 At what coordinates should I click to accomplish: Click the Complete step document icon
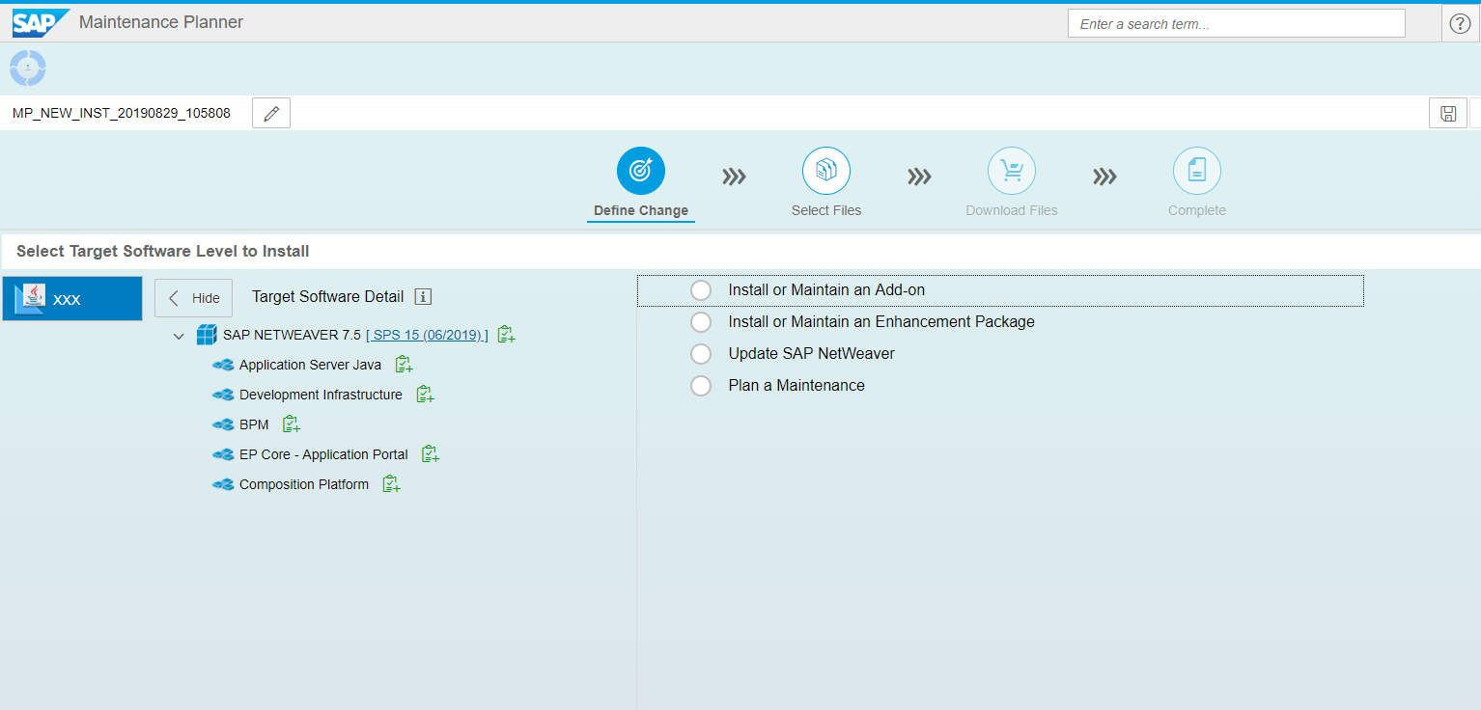(1197, 171)
